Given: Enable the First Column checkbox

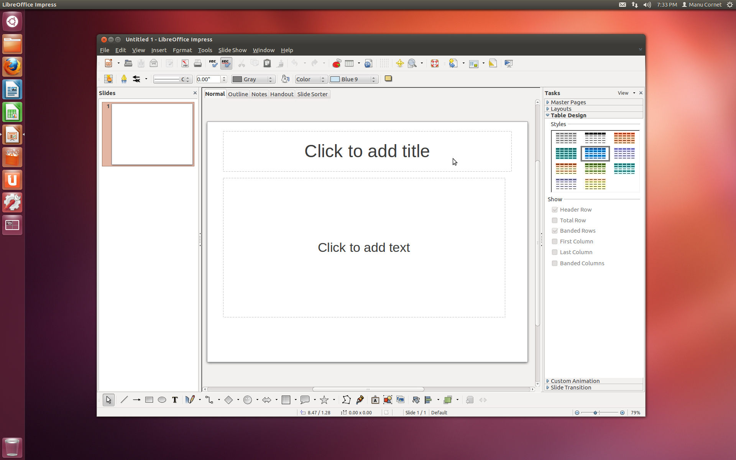Looking at the screenshot, I should click(555, 242).
